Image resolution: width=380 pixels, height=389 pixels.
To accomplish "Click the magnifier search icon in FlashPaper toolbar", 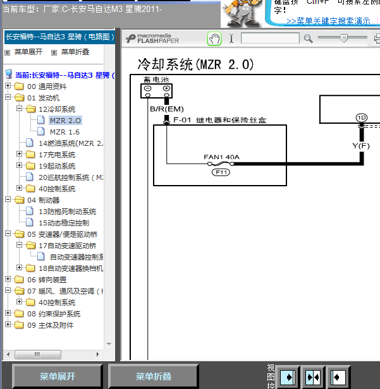I will 308,39.
